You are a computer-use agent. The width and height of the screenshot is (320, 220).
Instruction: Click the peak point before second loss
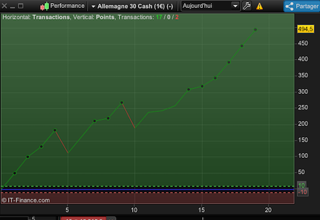pos(122,102)
